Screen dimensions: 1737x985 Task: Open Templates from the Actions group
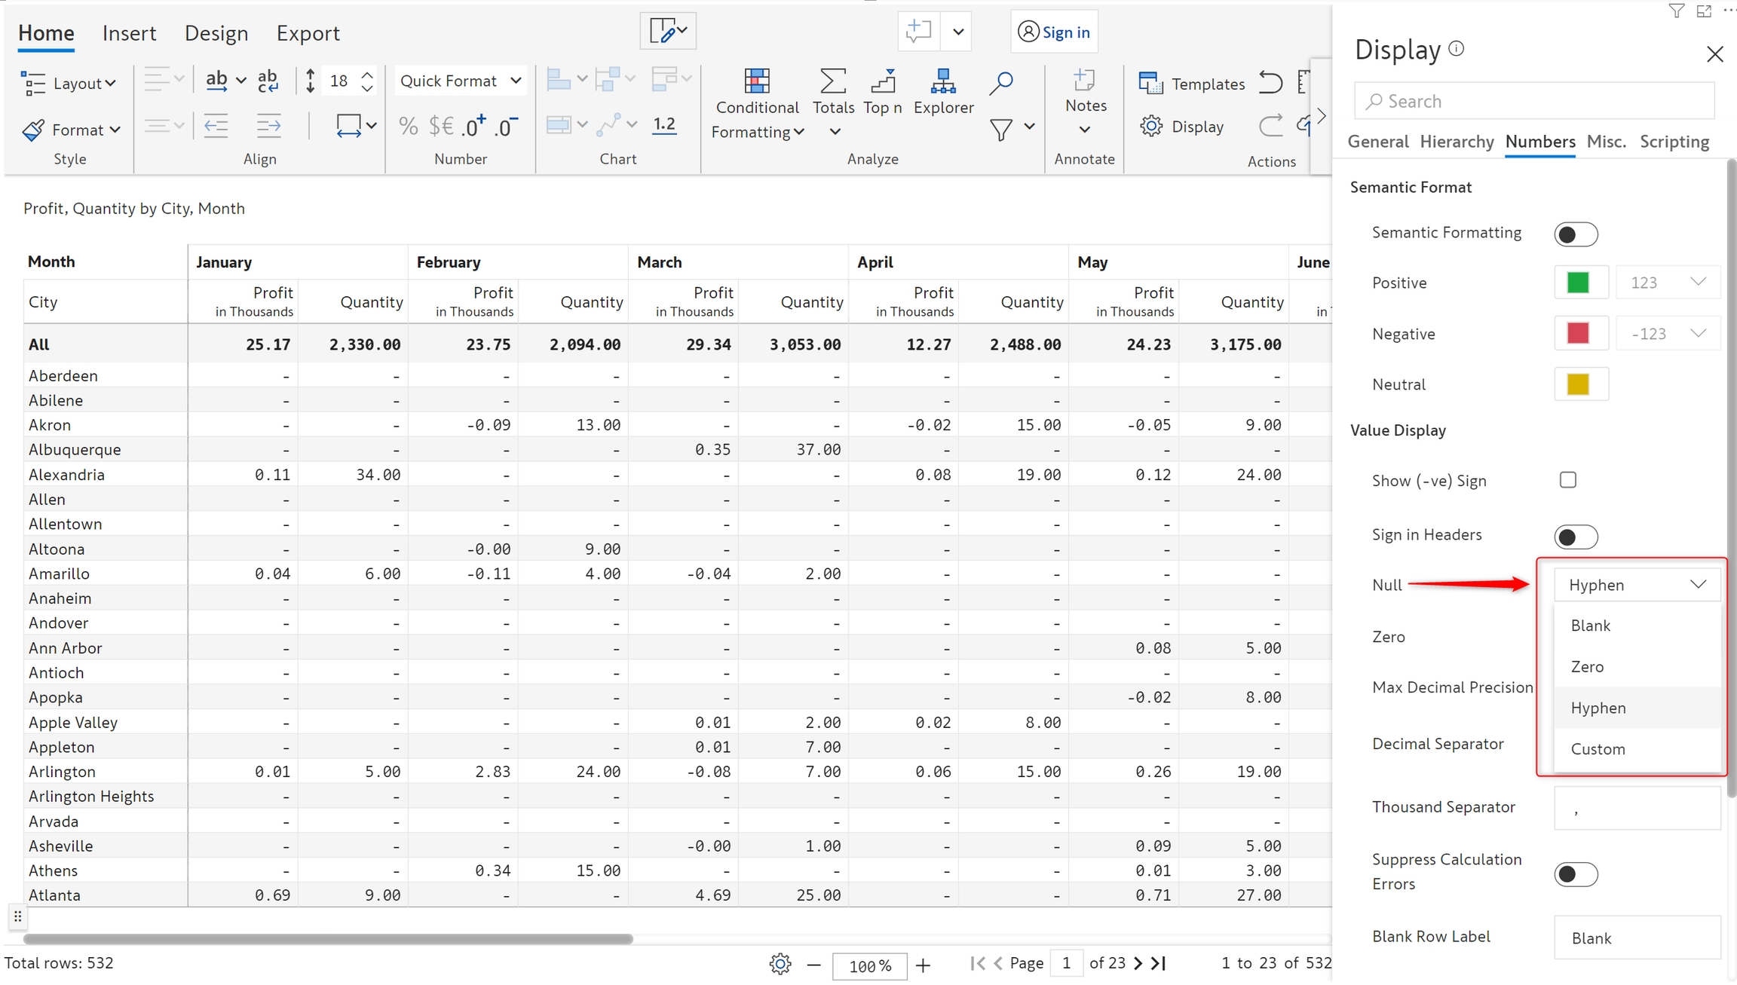pos(1191,84)
